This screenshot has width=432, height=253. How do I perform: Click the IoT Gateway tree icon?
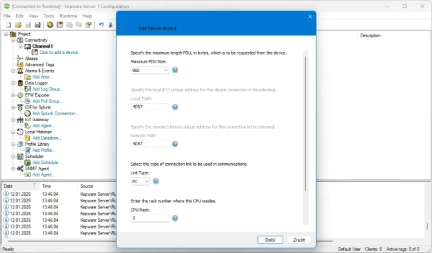(x=20, y=120)
